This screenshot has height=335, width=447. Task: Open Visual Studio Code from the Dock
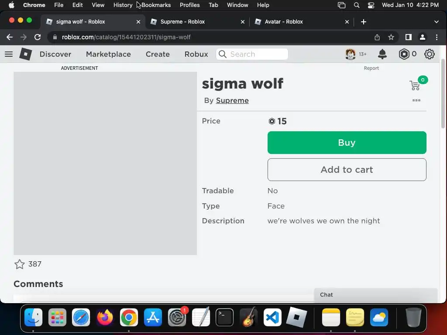[x=272, y=317]
